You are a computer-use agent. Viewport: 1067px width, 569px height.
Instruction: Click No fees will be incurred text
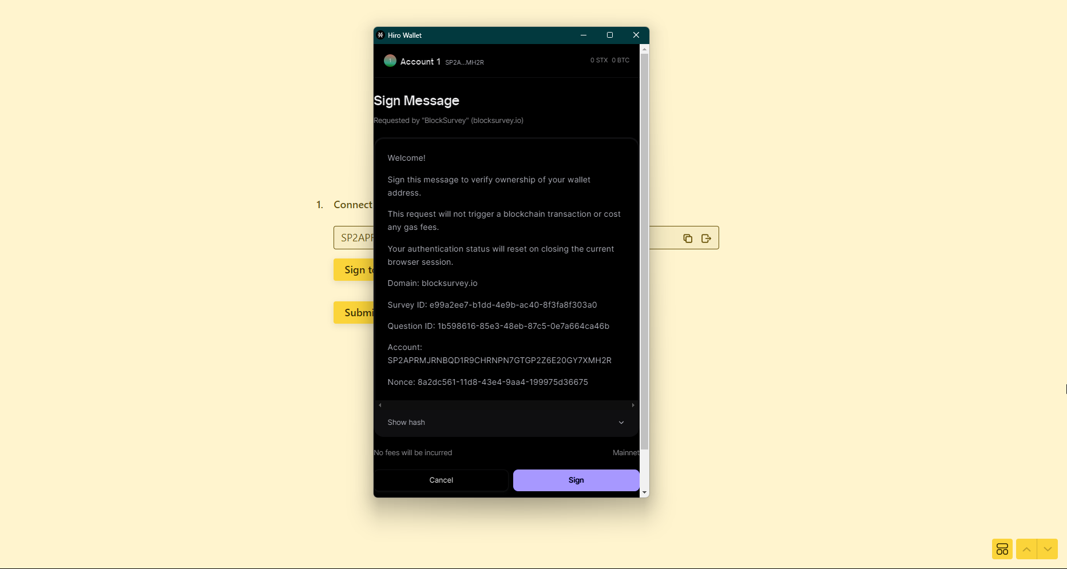click(412, 453)
